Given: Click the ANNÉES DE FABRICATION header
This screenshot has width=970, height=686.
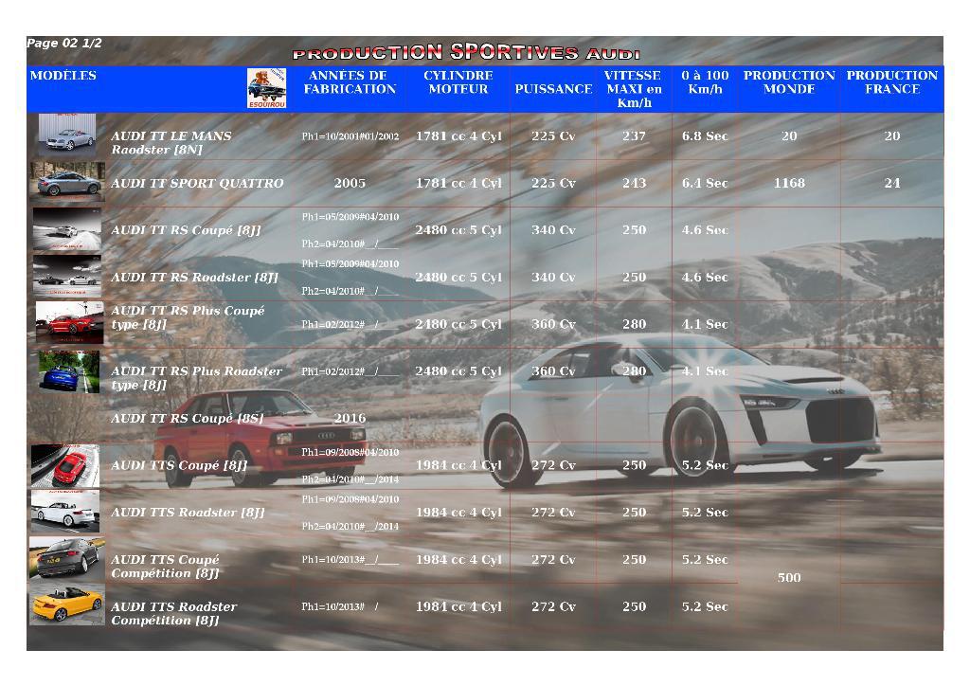Looking at the screenshot, I should pyautogui.click(x=350, y=84).
